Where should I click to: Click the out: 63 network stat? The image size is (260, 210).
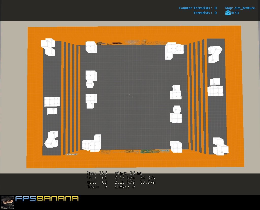click(x=96, y=182)
